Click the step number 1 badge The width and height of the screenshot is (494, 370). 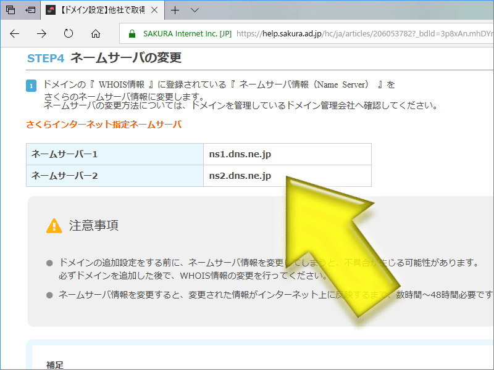[31, 86]
